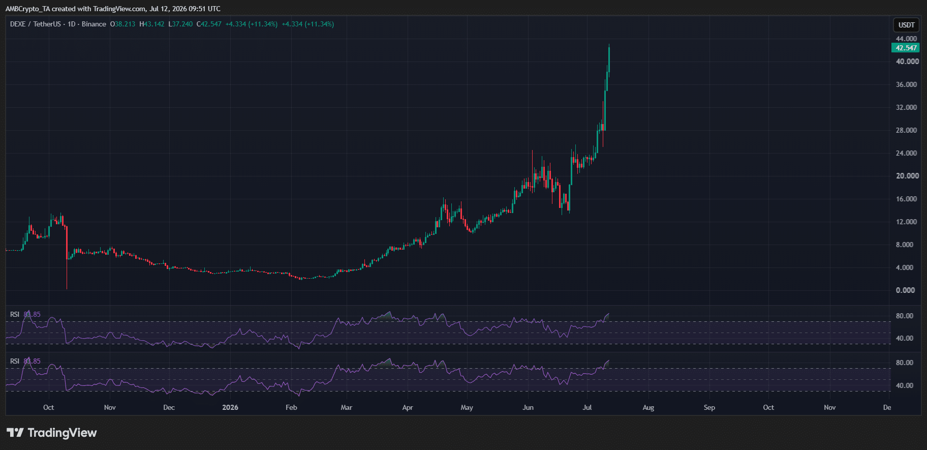Click the TradingView wordmark text
Viewport: 927px width, 450px height.
62,433
